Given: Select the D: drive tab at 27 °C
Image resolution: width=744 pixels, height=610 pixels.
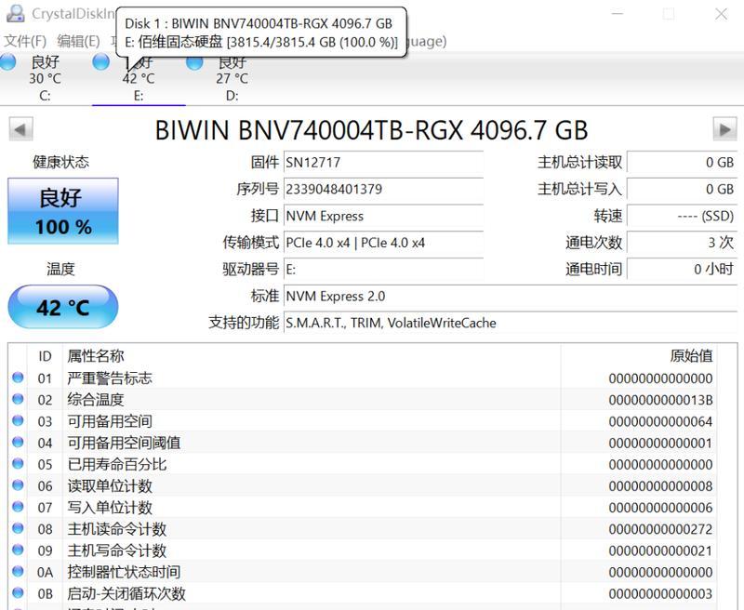Looking at the screenshot, I should 232,79.
